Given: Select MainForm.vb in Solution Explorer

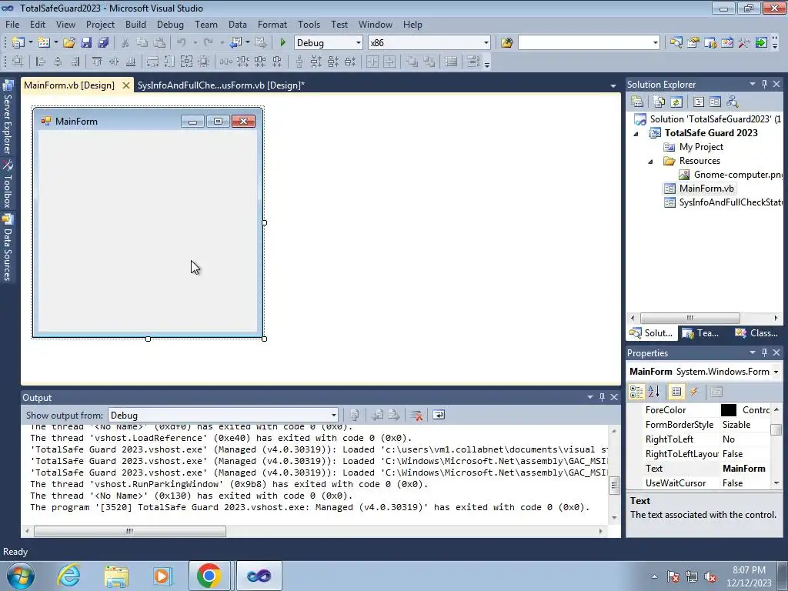Looking at the screenshot, I should pos(706,189).
